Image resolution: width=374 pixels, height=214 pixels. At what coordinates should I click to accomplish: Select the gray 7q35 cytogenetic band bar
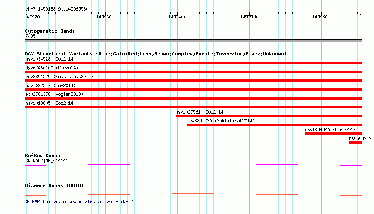(x=193, y=41)
